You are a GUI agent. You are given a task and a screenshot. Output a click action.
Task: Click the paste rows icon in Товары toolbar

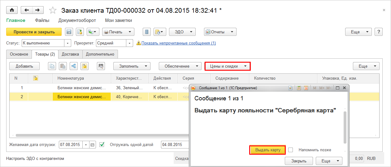63,66
